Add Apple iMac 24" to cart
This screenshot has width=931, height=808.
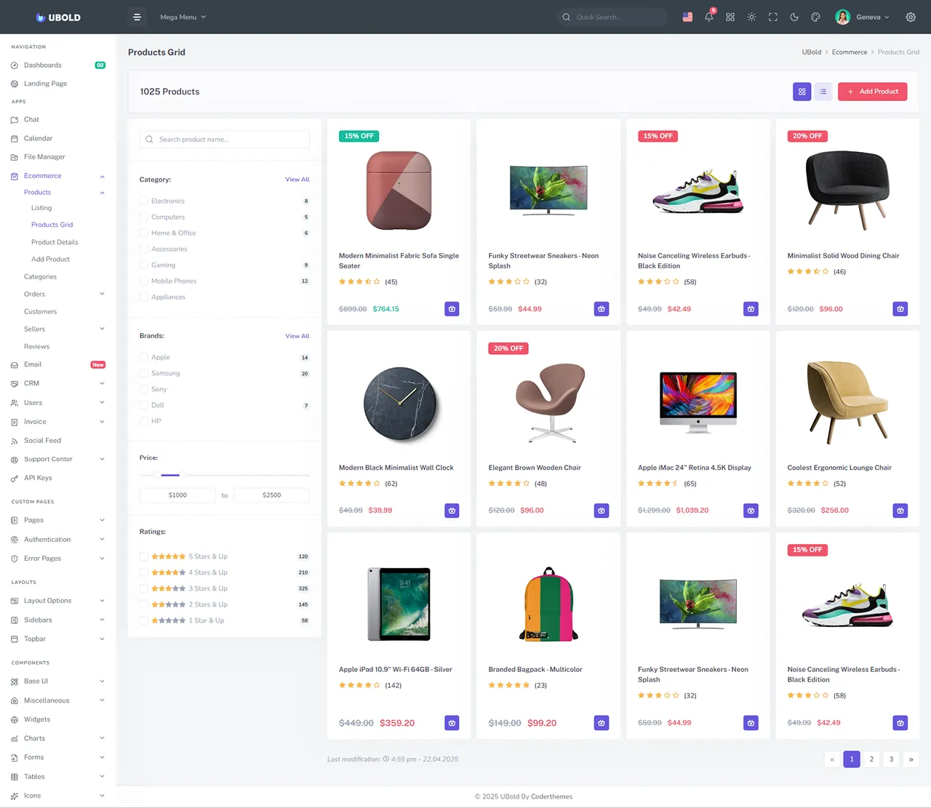pos(751,511)
